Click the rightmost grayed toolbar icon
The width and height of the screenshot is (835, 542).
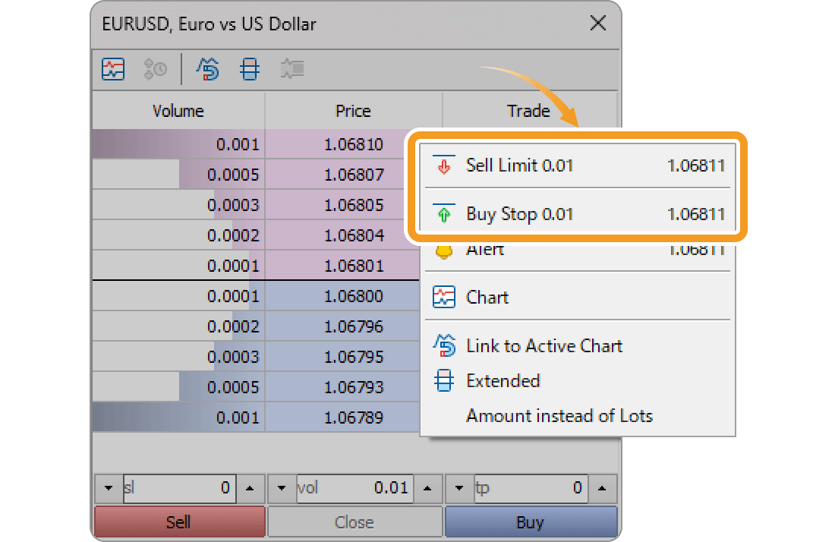tap(292, 69)
